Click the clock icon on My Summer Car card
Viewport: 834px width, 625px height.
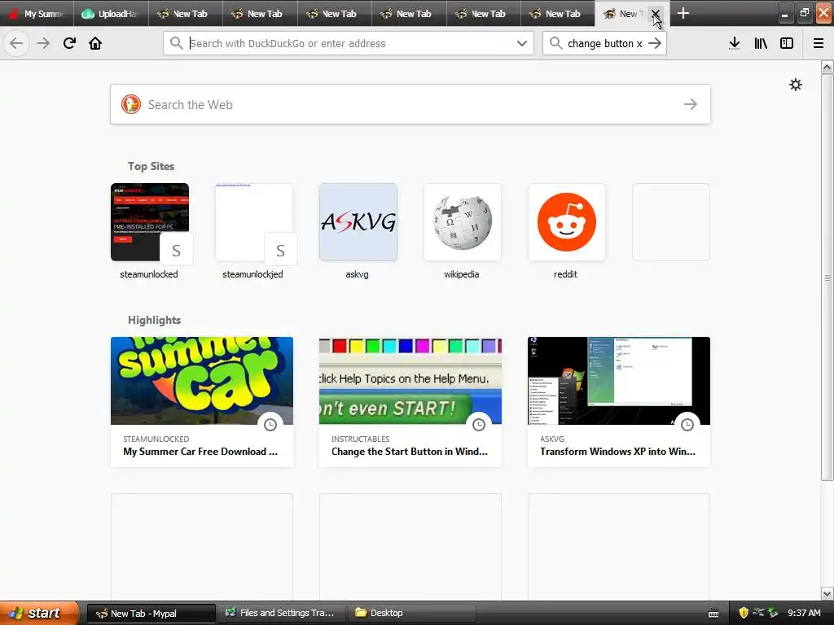coord(270,424)
